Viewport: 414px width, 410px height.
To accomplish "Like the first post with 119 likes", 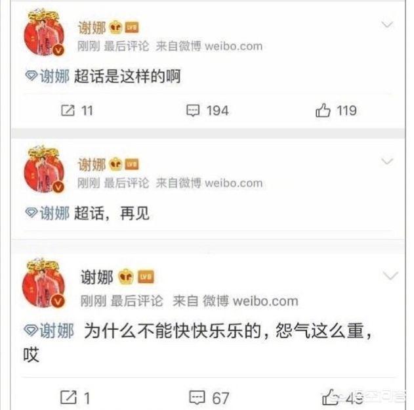I will (x=323, y=110).
